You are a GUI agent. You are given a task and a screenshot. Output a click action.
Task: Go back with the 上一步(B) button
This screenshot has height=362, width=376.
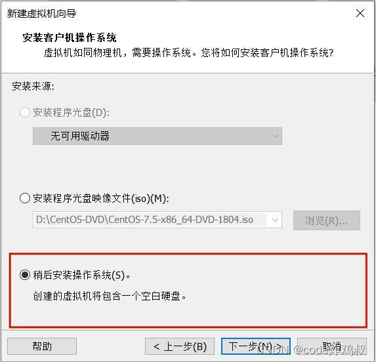click(180, 346)
